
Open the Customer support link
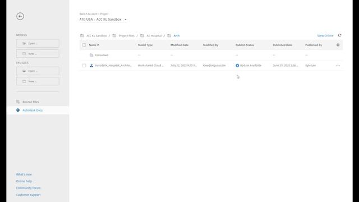(x=28, y=195)
